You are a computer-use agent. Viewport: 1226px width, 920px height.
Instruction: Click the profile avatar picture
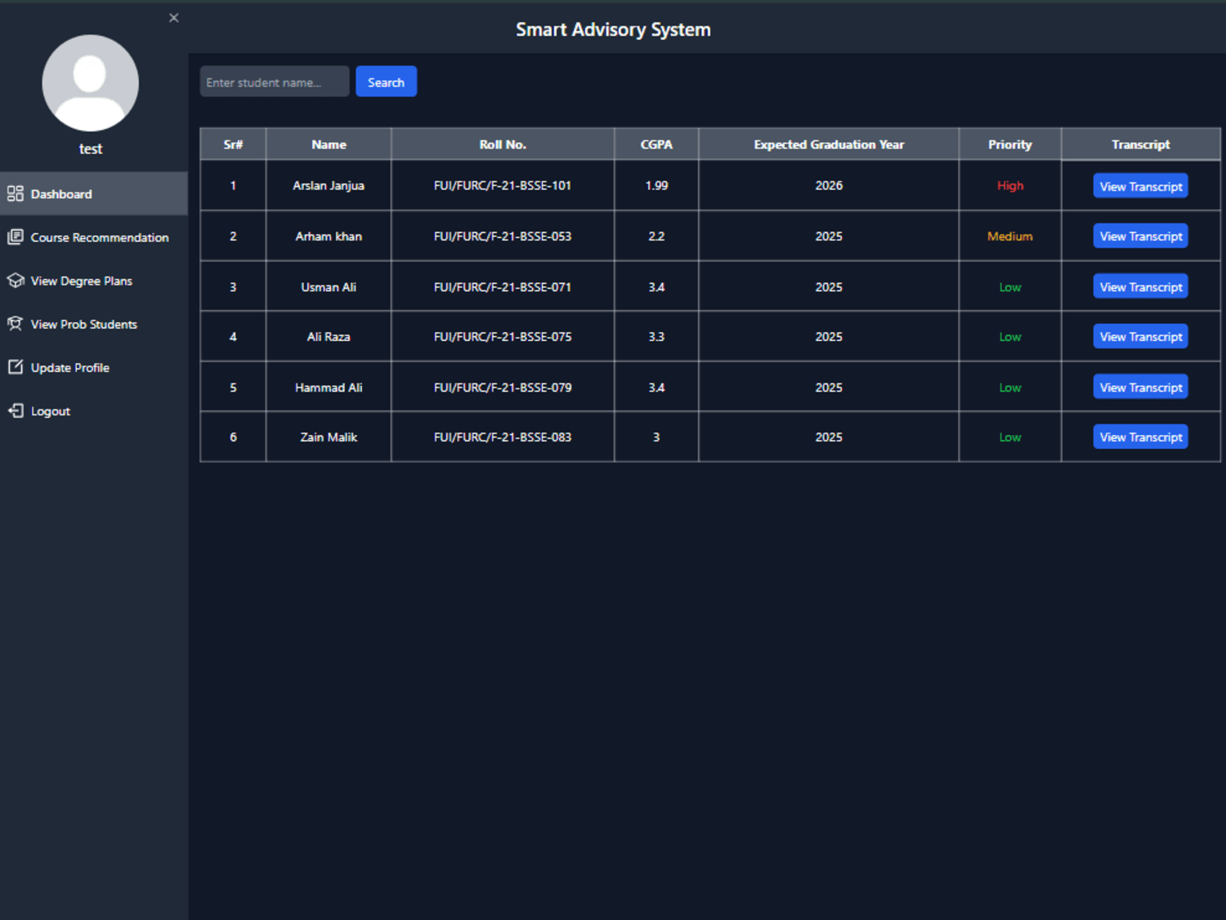tap(90, 83)
